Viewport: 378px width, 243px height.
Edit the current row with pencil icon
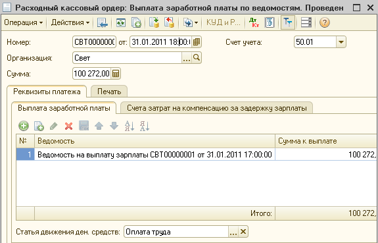pos(54,126)
